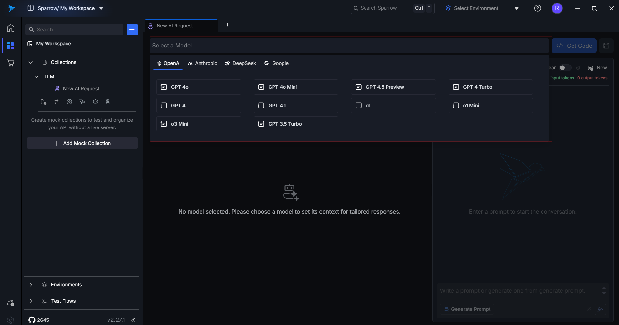Collapse the Collections section

click(x=31, y=62)
